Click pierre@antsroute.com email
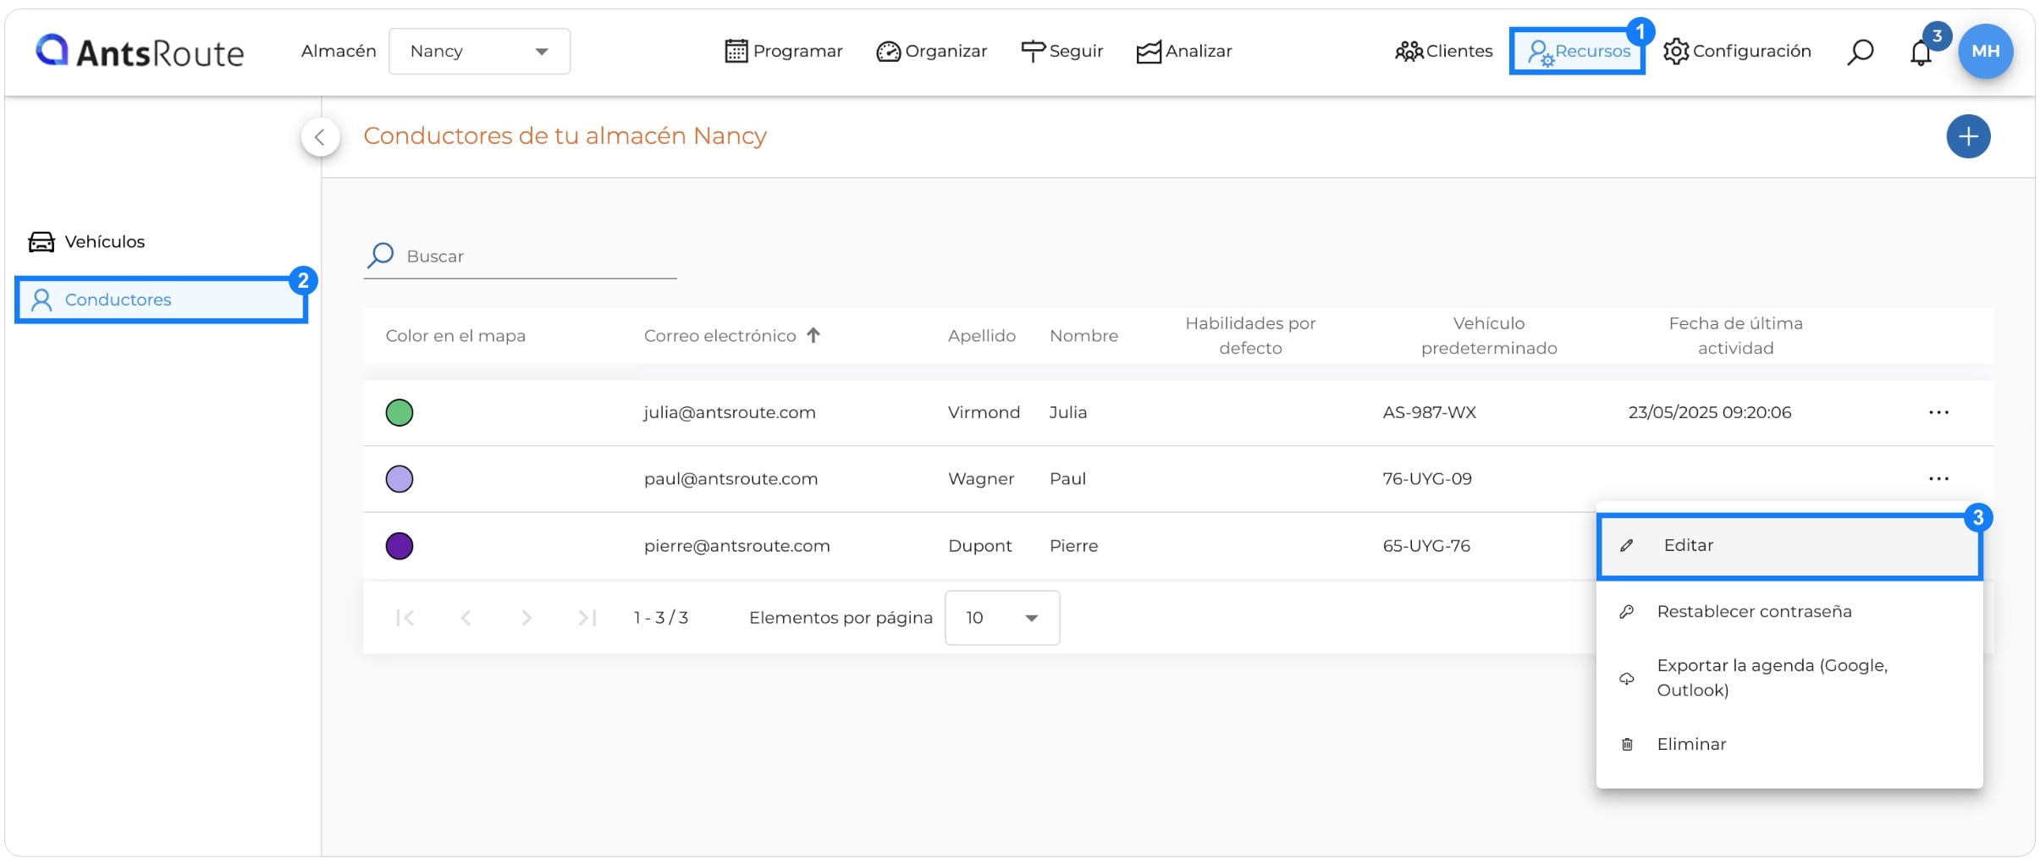The image size is (2040, 865). tap(736, 546)
